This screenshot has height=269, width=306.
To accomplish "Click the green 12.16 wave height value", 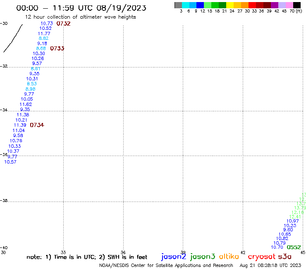I will tap(298, 212).
